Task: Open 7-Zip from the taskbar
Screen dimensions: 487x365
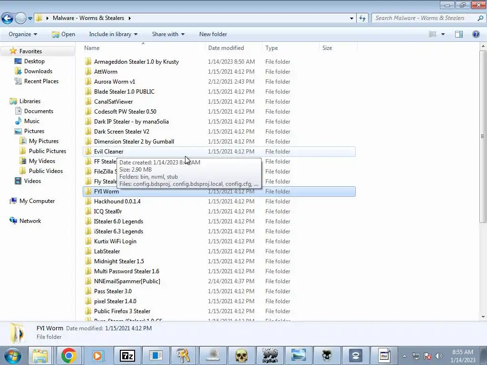Action: (x=127, y=355)
